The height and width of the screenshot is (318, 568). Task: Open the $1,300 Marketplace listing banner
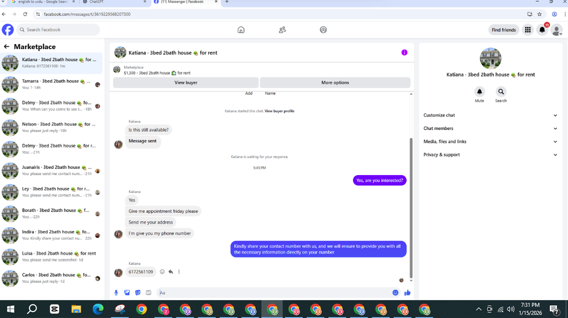click(262, 70)
